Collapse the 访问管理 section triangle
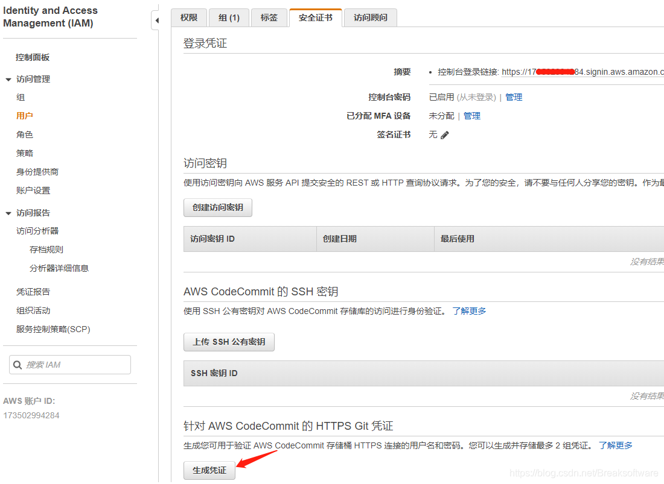The height and width of the screenshot is (484, 664). [x=8, y=80]
